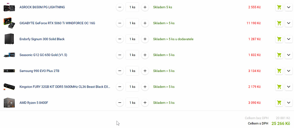The height and width of the screenshot is (128, 294).
Task: Edit quantity field for Seasonic G12 PSU
Action: pos(132,55)
